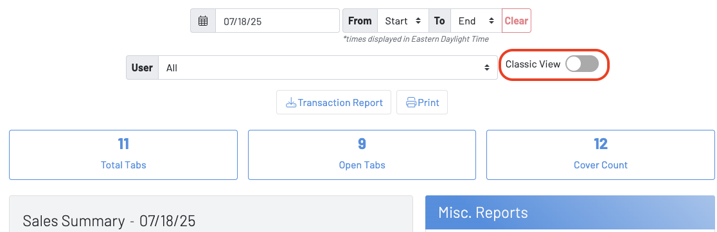717x232 pixels.
Task: Clear the time range filter
Action: pyautogui.click(x=517, y=21)
